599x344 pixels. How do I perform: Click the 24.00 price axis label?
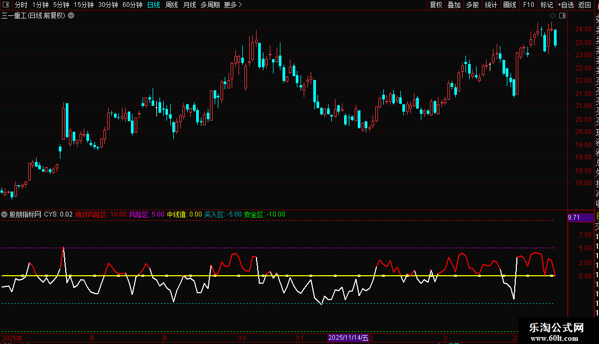pos(583,29)
